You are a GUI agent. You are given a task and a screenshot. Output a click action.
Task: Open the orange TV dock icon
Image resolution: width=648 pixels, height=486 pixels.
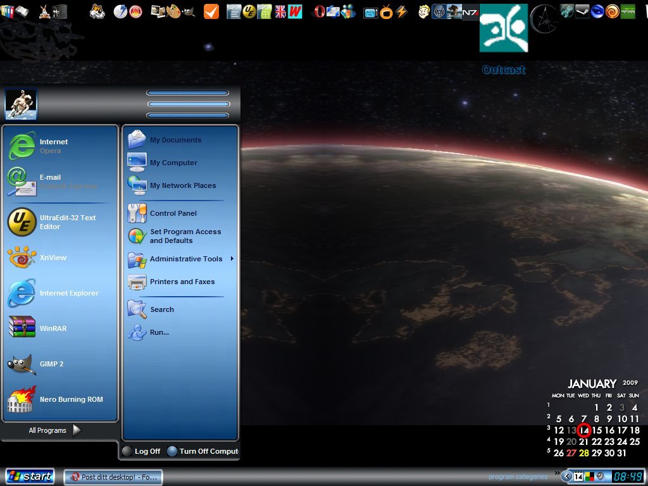(386, 12)
